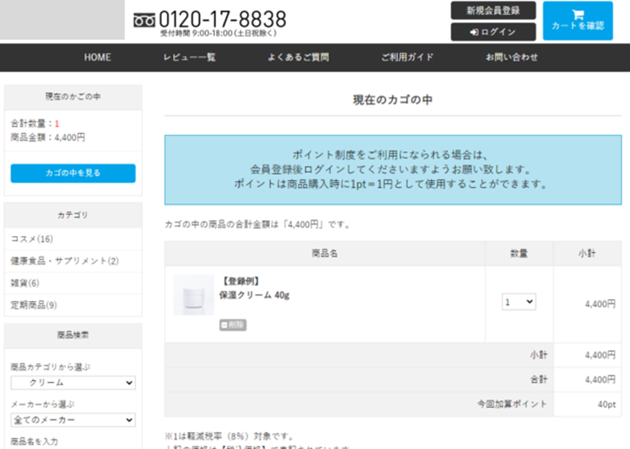The width and height of the screenshot is (630, 449).
Task: Click the free-dial phone icon
Action: tap(144, 20)
